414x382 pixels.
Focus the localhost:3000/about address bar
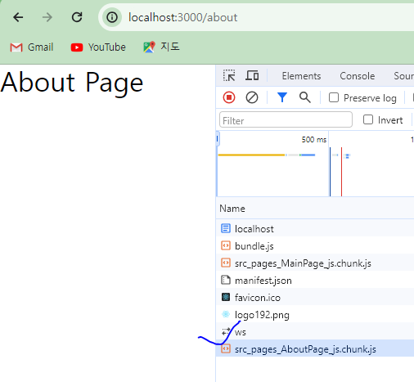256,17
